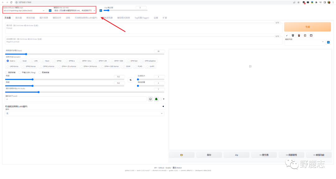This screenshot has width=336, height=179.
Task: Click the floppy-disk save-style icon
Action: click(311, 35)
